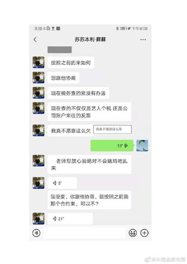The height and width of the screenshot is (264, 187).
Task: Tap the chat title 苏苏本利·蘇蘇
Action: pos(90,39)
